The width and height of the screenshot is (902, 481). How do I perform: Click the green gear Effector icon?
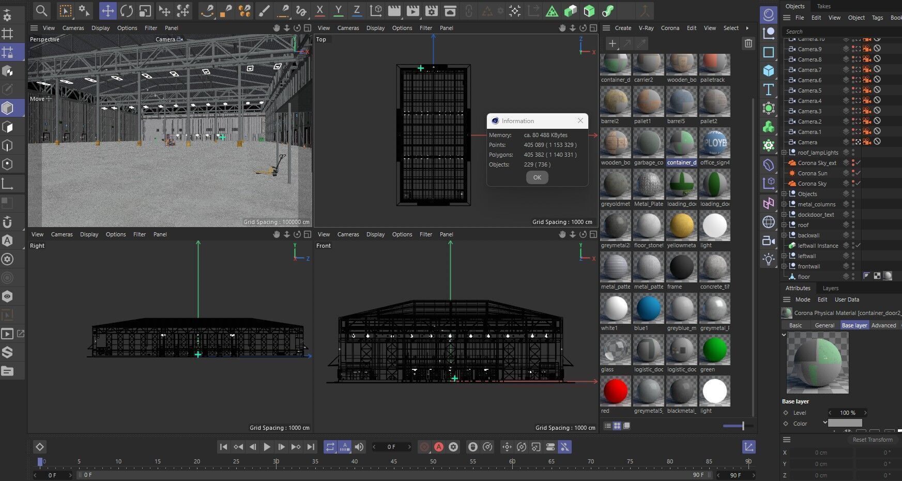click(769, 145)
